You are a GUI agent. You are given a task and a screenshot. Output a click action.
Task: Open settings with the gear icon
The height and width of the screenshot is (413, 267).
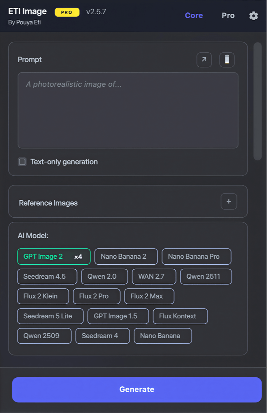(253, 16)
